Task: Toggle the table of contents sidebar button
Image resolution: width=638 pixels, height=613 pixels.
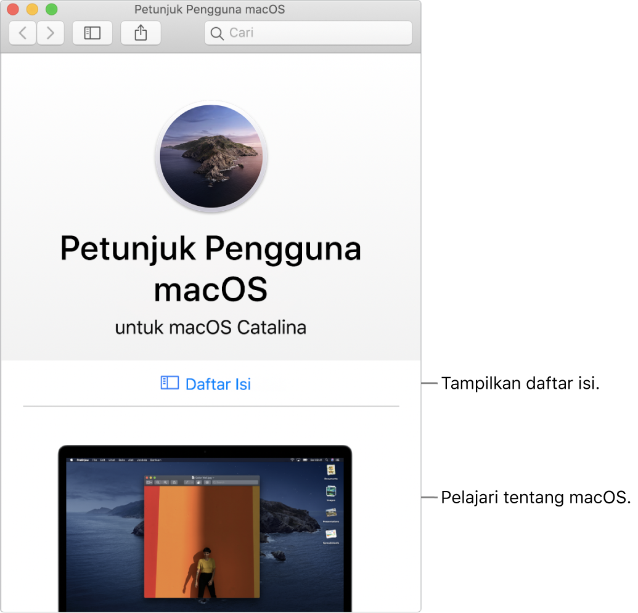Action: (x=92, y=33)
